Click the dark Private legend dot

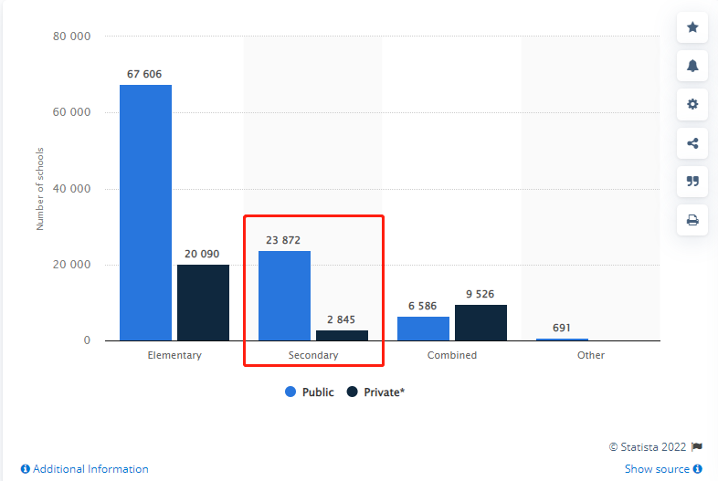tap(352, 392)
